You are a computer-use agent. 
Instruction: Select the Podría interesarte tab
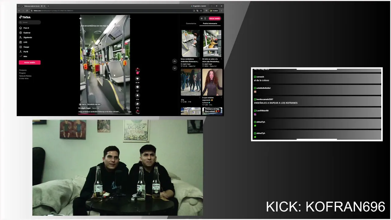point(210,24)
